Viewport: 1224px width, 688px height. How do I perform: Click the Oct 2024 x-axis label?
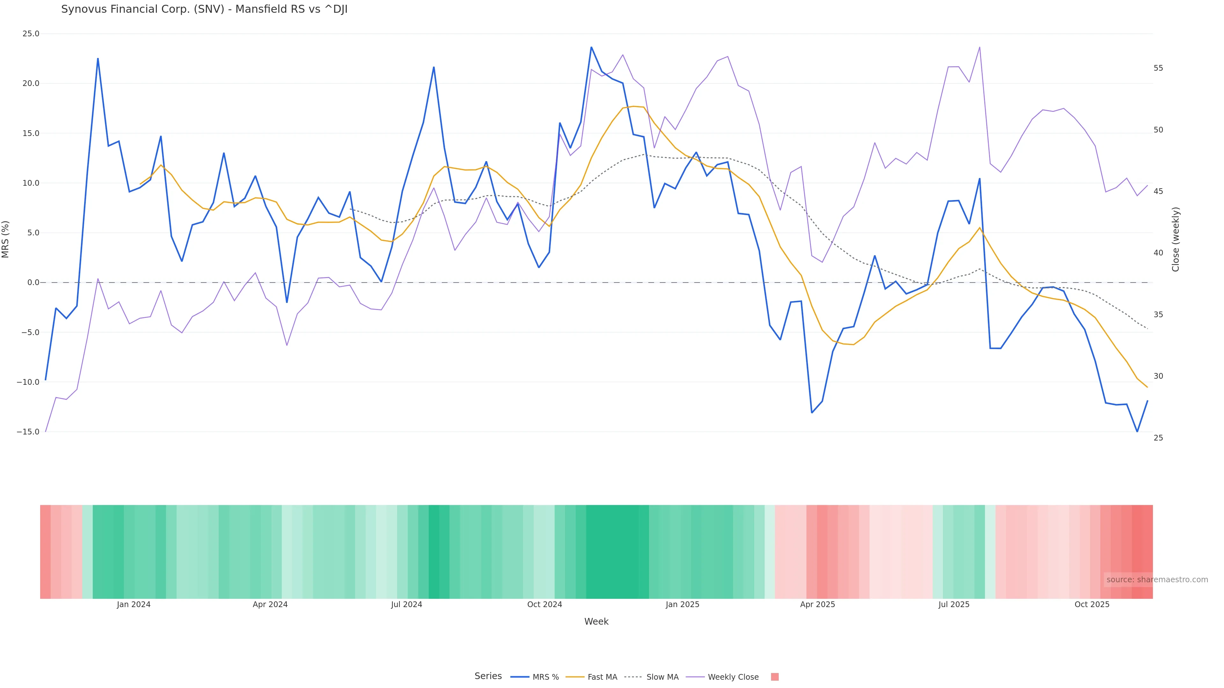(x=544, y=605)
